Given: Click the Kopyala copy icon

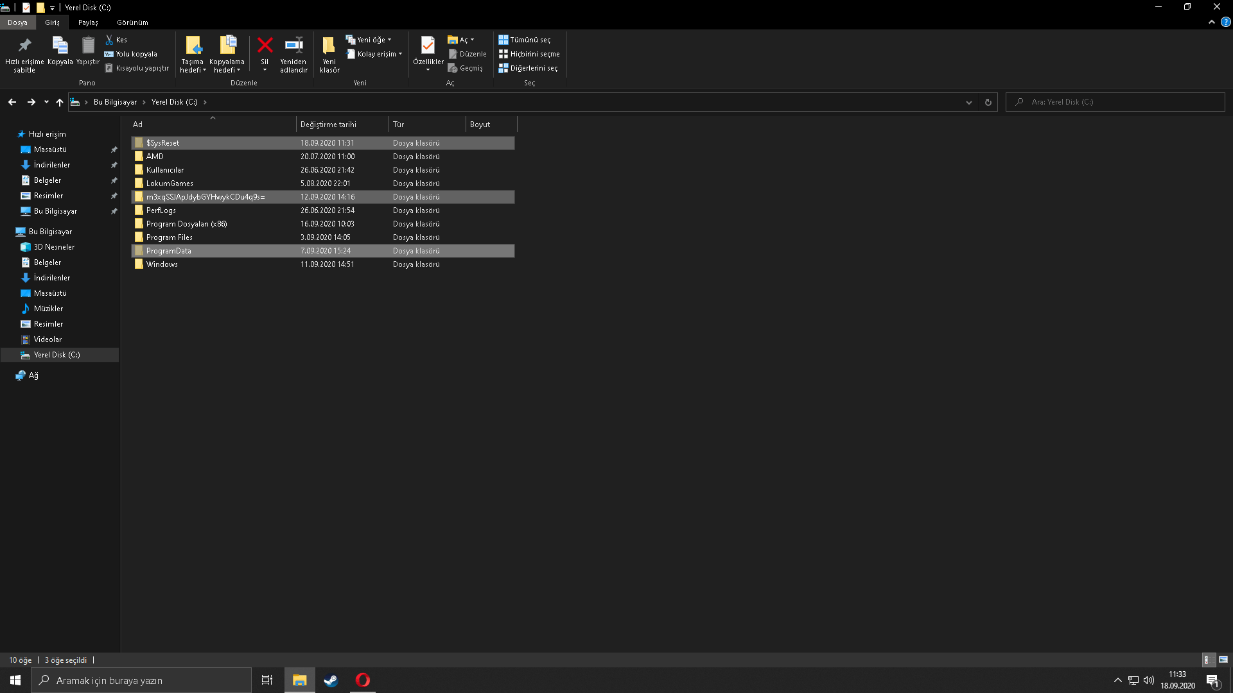Looking at the screenshot, I should [60, 46].
